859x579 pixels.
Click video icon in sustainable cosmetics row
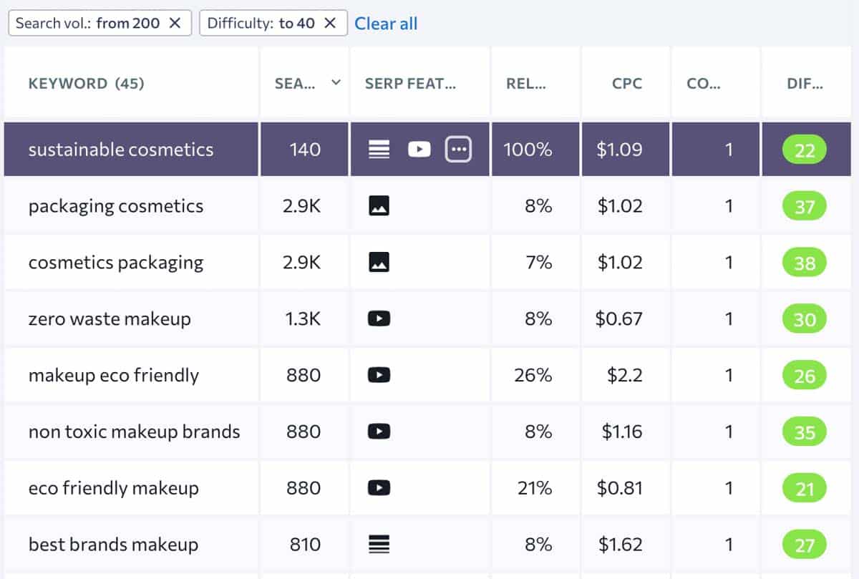click(419, 149)
